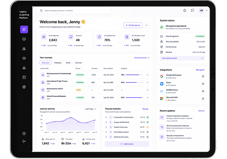Screen dimensions: 227x159
Task: Open the calendar icon in sidebar
Action: [x=24, y=77]
